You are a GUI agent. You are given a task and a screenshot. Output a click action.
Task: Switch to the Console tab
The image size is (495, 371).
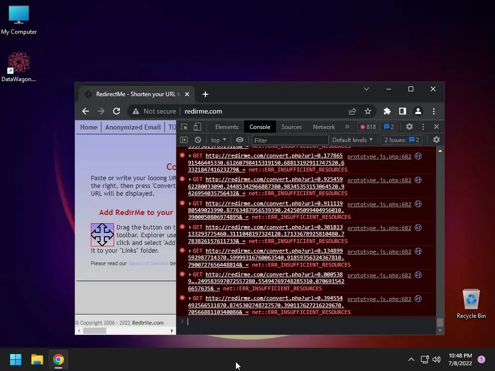(x=260, y=127)
